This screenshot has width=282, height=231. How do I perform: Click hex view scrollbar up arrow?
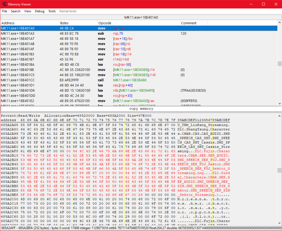tap(280, 116)
